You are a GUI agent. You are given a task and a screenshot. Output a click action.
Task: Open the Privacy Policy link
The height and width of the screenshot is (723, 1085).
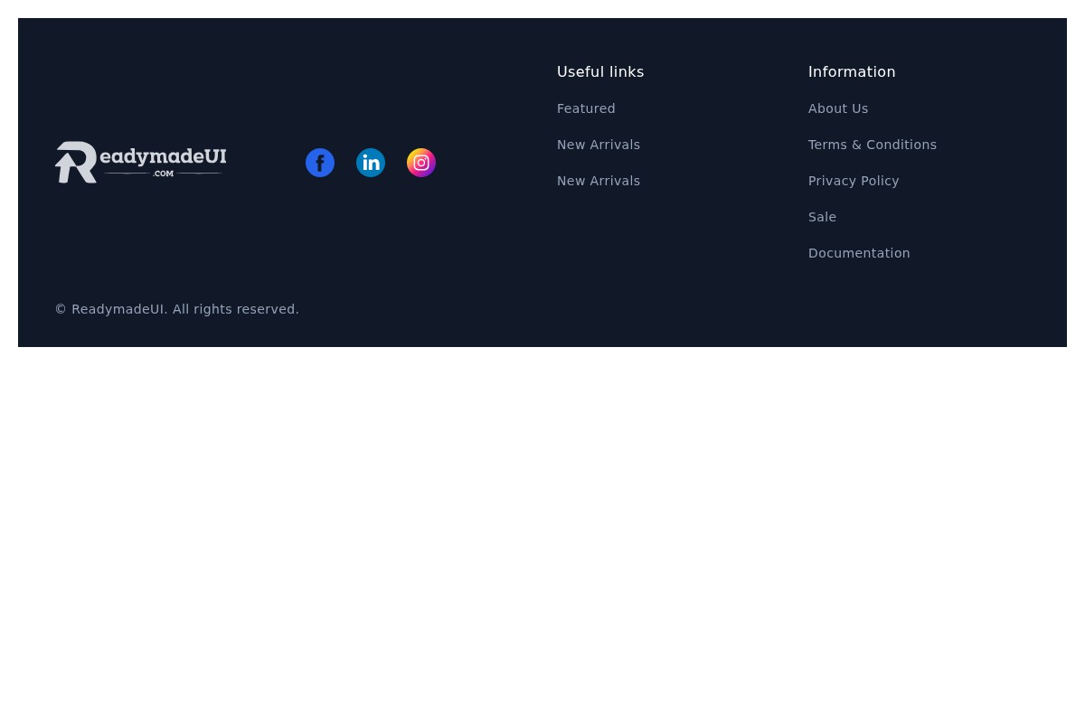click(x=854, y=181)
